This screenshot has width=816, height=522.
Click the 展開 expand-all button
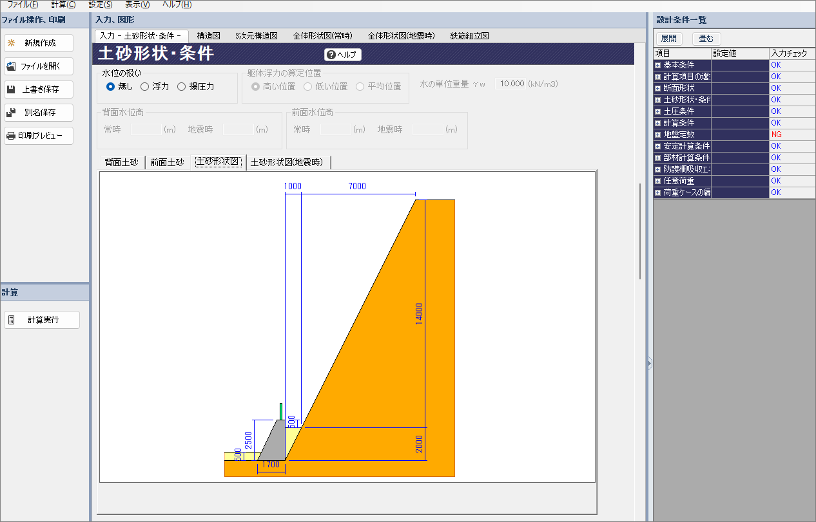[668, 39]
